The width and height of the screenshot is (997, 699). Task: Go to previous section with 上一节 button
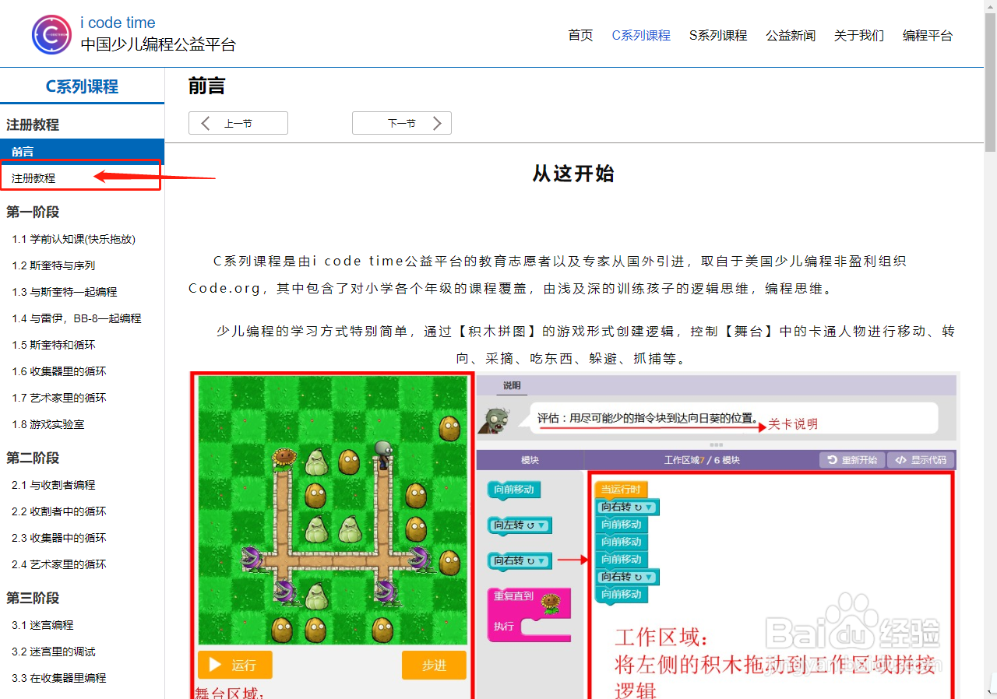(x=238, y=123)
